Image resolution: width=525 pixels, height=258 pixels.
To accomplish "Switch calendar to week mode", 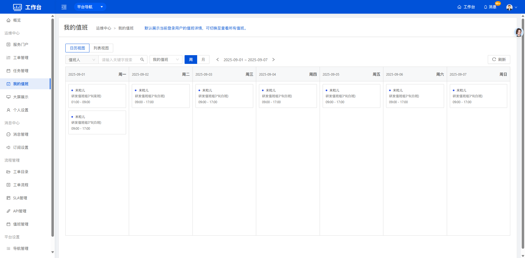I will coord(191,60).
